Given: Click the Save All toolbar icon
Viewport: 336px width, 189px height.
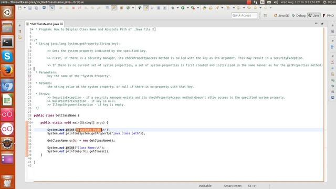Looking at the screenshot, I should 36,8.
